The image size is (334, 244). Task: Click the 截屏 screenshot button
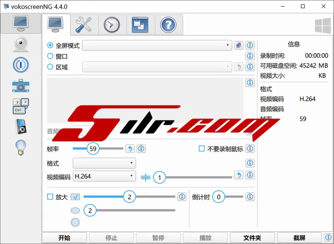tap(299, 238)
